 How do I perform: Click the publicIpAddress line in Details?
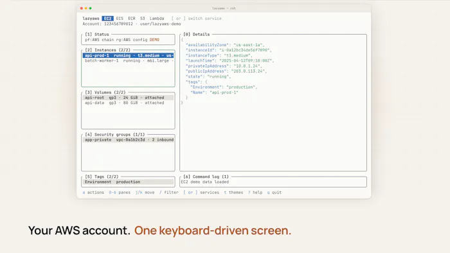[226, 71]
